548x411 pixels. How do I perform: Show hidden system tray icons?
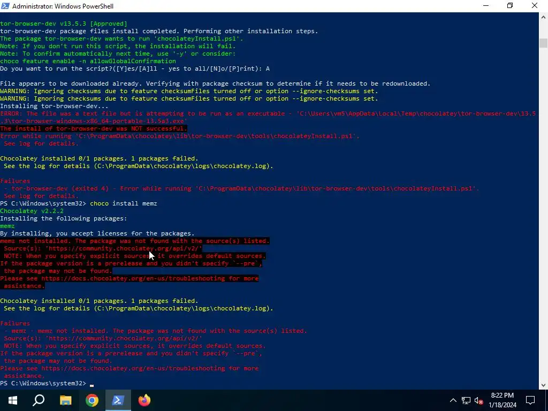click(453, 400)
